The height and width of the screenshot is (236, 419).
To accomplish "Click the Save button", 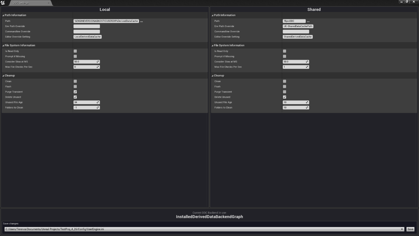I will click(410, 229).
